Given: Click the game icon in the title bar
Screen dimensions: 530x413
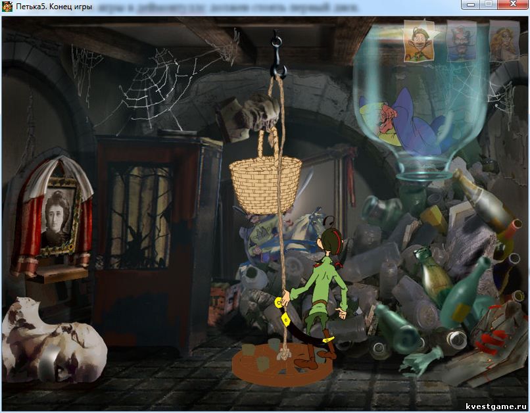Looking at the screenshot, I should point(7,7).
